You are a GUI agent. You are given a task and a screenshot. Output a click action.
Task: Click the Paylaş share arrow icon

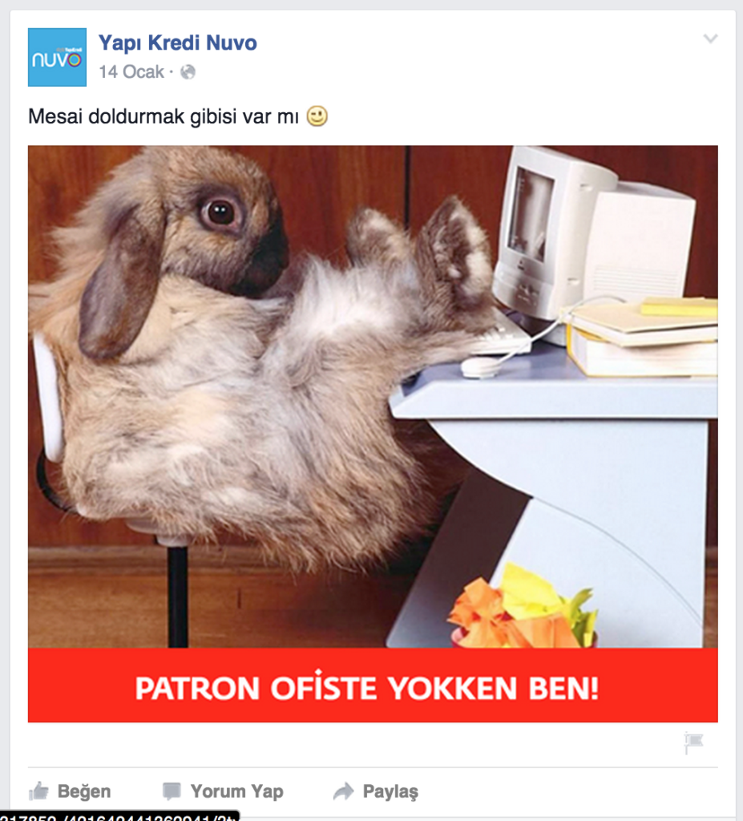pyautogui.click(x=344, y=791)
